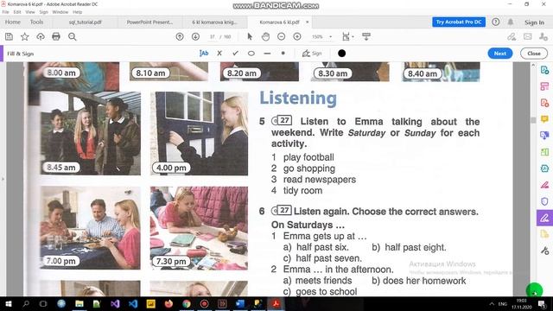553x311 pixels.
Task: Open Visual Studio Code from taskbar
Action: (133, 303)
